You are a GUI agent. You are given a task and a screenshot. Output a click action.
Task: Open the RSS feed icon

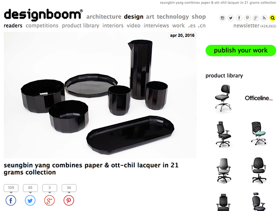tap(264, 18)
